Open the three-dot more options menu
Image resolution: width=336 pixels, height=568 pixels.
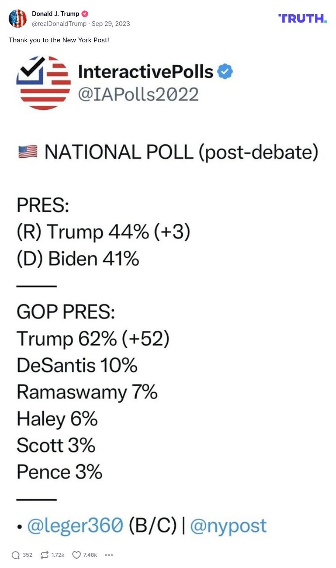pyautogui.click(x=109, y=555)
